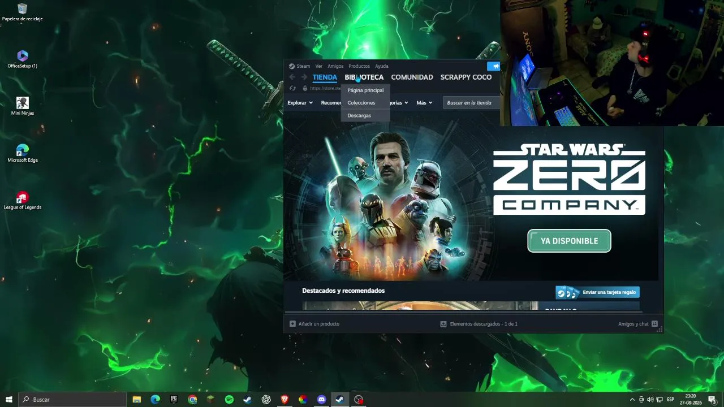This screenshot has width=724, height=407.
Task: Launch Microsoft Edge from the taskbar
Action: 155,400
